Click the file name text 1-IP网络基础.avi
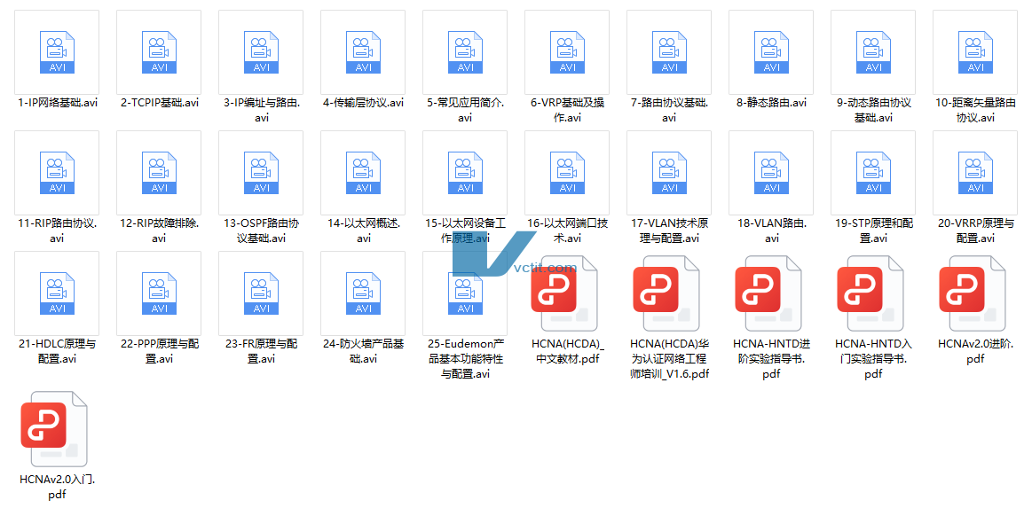Viewport: 1032px width, 508px height. 58,103
